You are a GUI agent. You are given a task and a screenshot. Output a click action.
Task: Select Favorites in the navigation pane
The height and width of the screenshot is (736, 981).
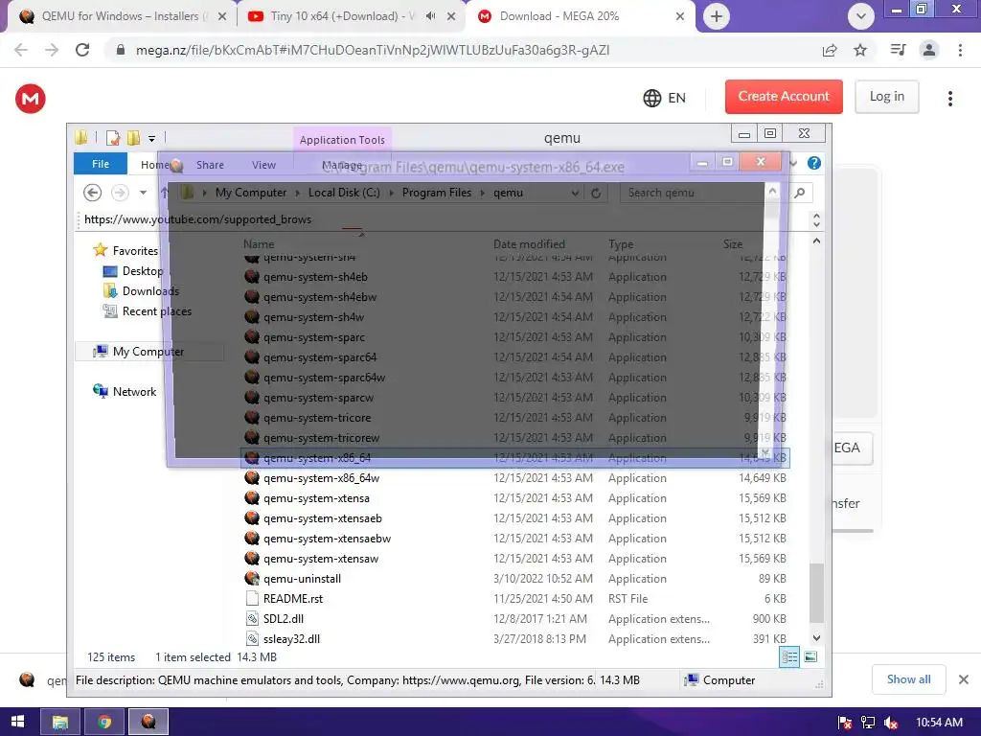point(135,250)
